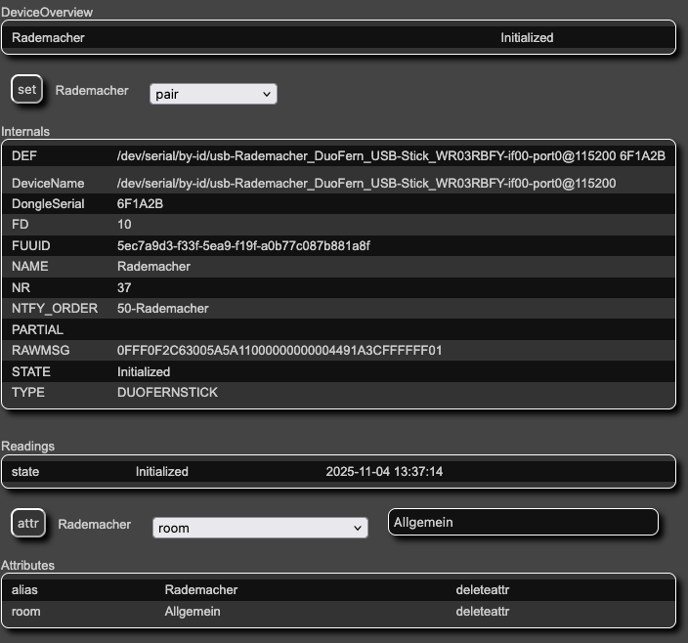Click the PARTIAL internal label

click(x=38, y=330)
